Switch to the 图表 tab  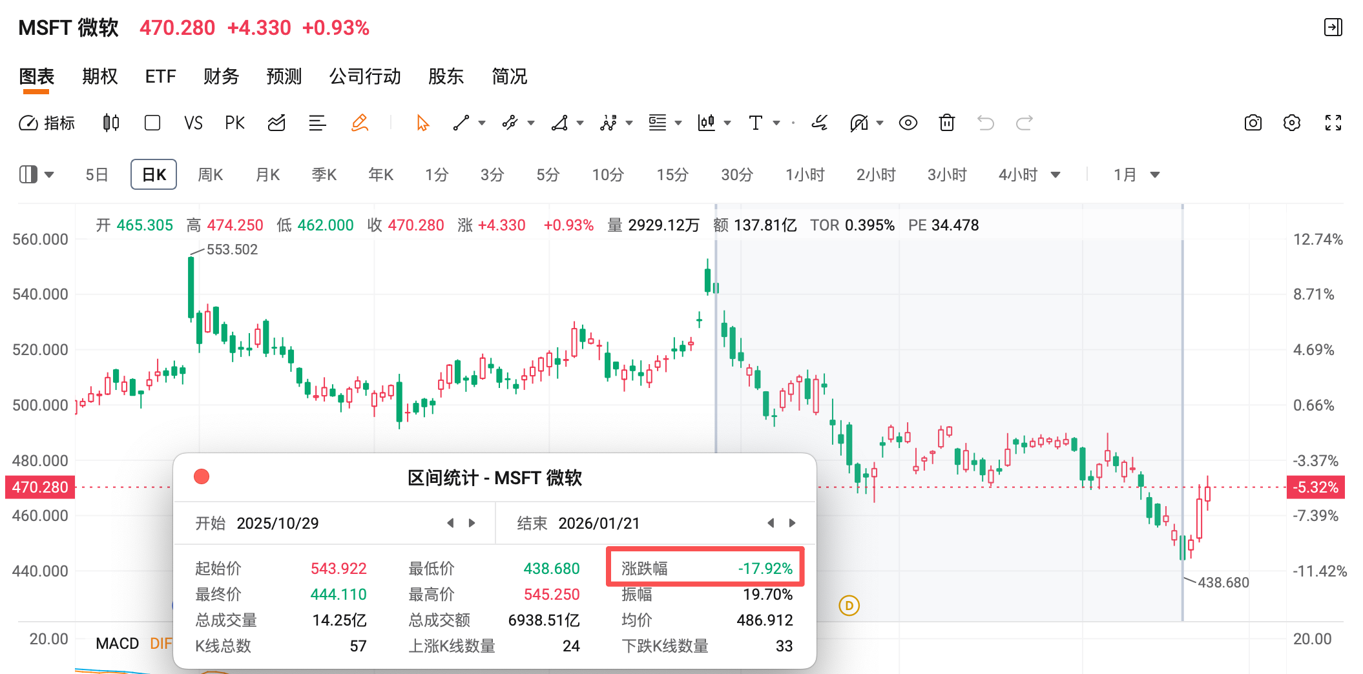click(37, 76)
